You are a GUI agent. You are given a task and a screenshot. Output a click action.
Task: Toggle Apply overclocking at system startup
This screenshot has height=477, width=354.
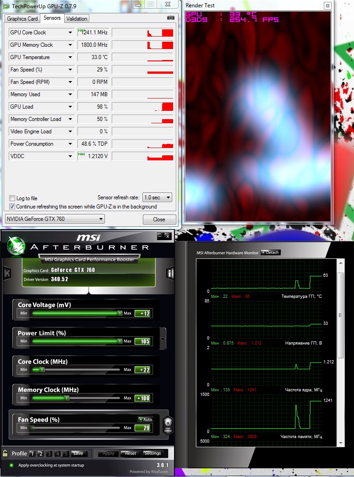point(11,465)
